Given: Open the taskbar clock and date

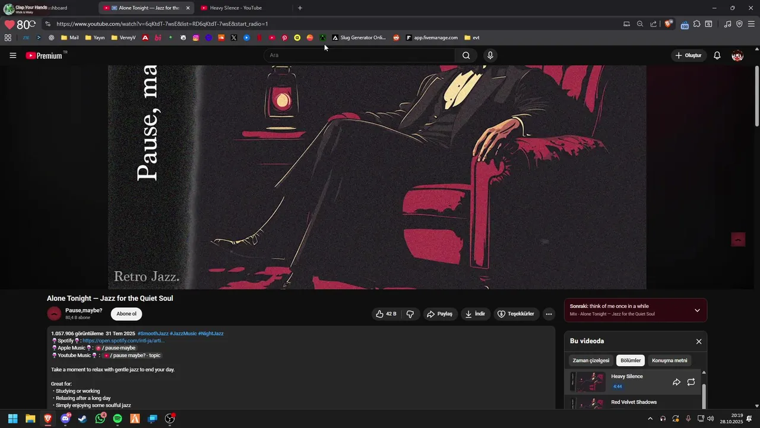Looking at the screenshot, I should 731,418.
